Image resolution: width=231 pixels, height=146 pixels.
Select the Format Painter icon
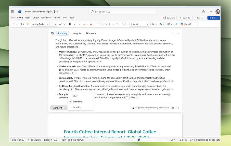click(x=27, y=24)
